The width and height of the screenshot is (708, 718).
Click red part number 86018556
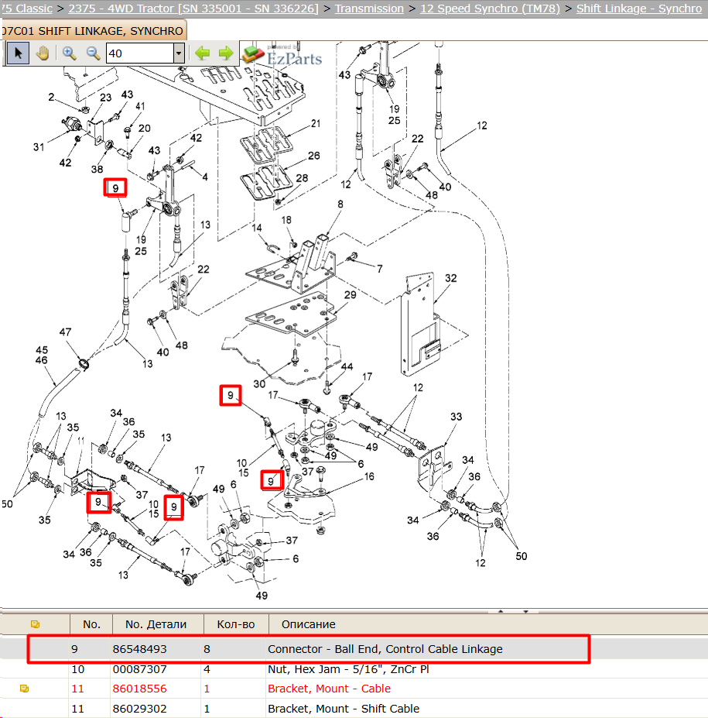(139, 689)
